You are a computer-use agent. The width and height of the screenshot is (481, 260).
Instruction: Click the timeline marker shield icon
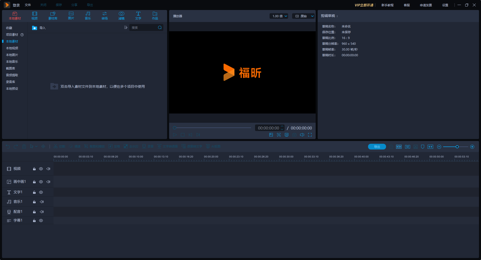coord(423,147)
